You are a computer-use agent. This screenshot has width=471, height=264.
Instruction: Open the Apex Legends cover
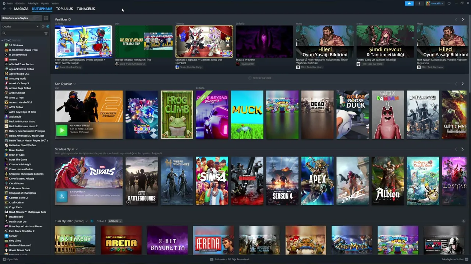317,181
